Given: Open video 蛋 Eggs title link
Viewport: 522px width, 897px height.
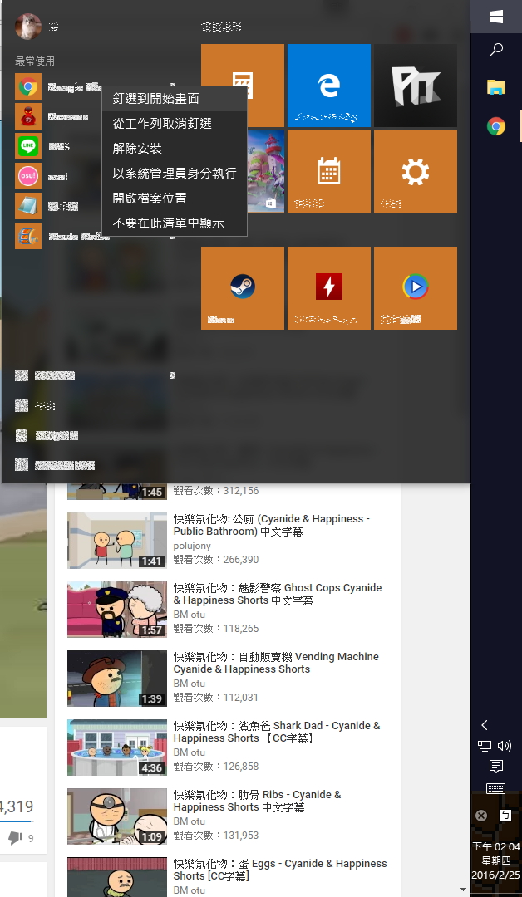Looking at the screenshot, I should [280, 870].
